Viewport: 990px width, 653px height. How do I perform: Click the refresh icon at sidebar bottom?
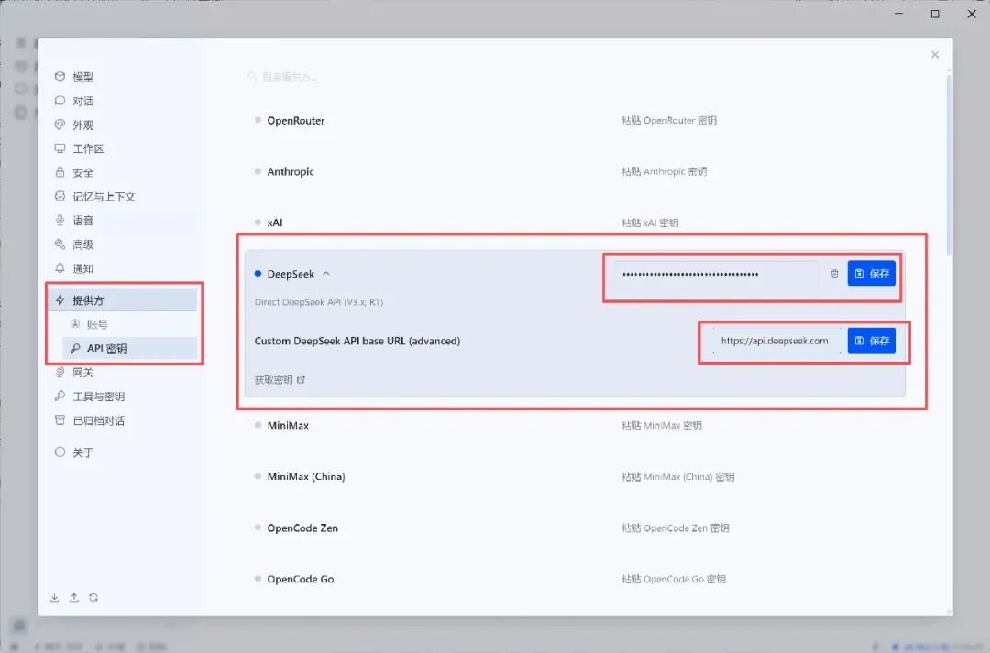[x=93, y=597]
